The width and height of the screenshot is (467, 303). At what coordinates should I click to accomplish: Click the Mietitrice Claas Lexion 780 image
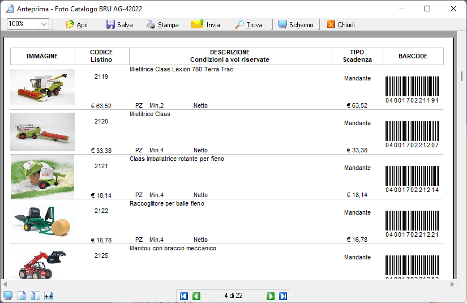pyautogui.click(x=42, y=87)
